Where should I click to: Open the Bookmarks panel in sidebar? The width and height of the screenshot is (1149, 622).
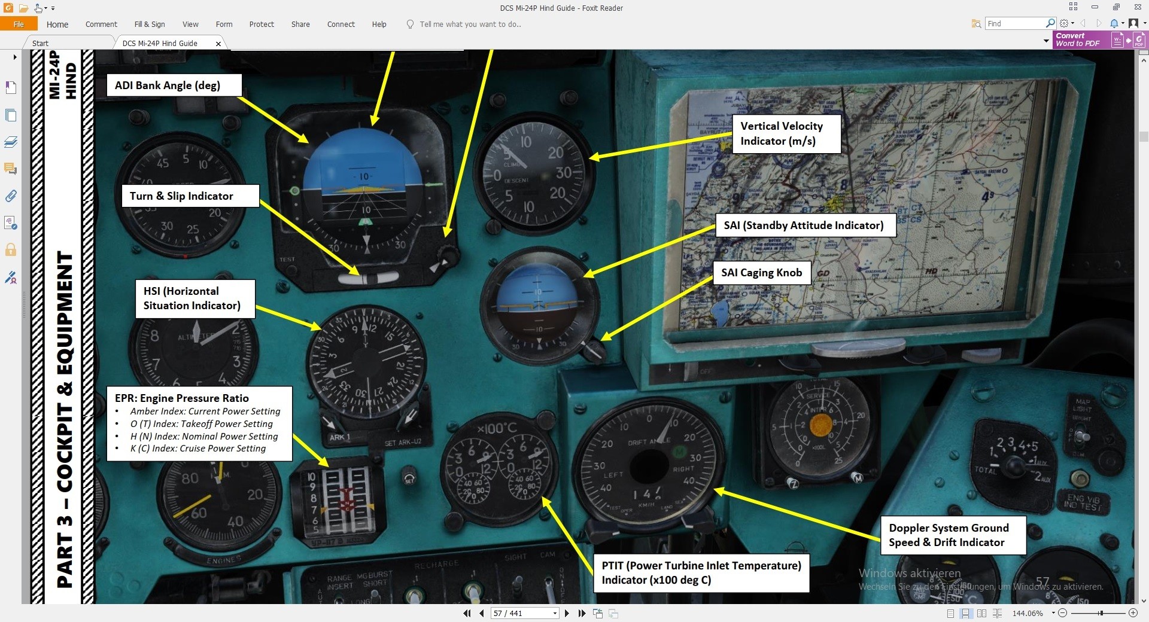[x=11, y=88]
